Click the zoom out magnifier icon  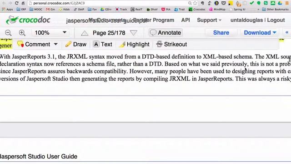(8, 33)
